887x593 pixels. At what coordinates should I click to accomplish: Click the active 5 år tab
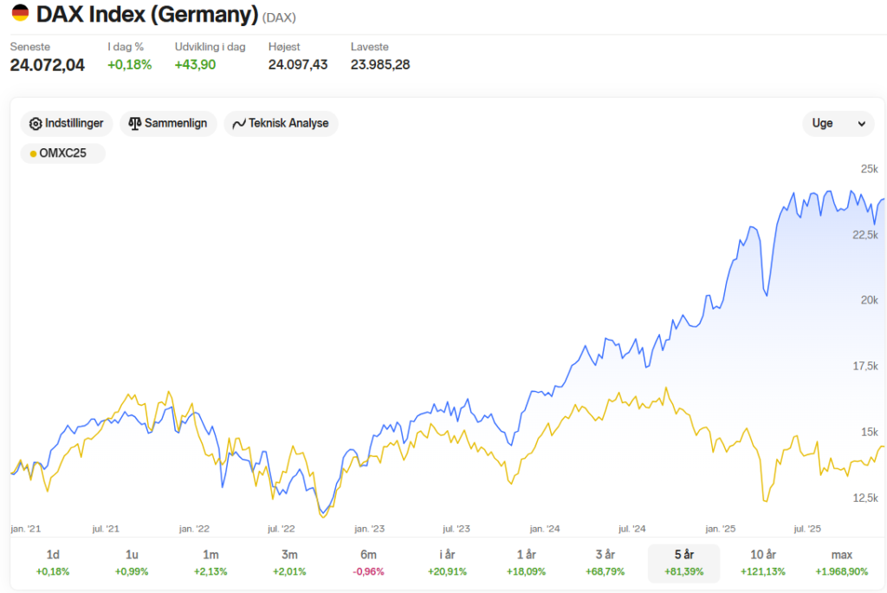pyautogui.click(x=684, y=563)
